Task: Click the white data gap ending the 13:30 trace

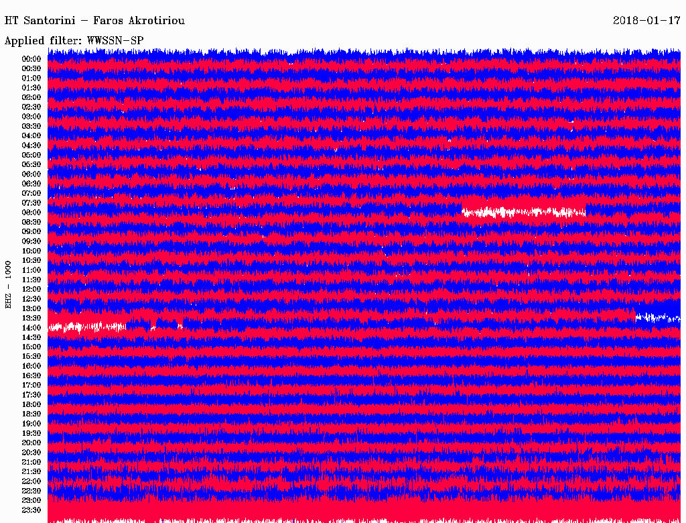Action: pyautogui.click(x=658, y=318)
